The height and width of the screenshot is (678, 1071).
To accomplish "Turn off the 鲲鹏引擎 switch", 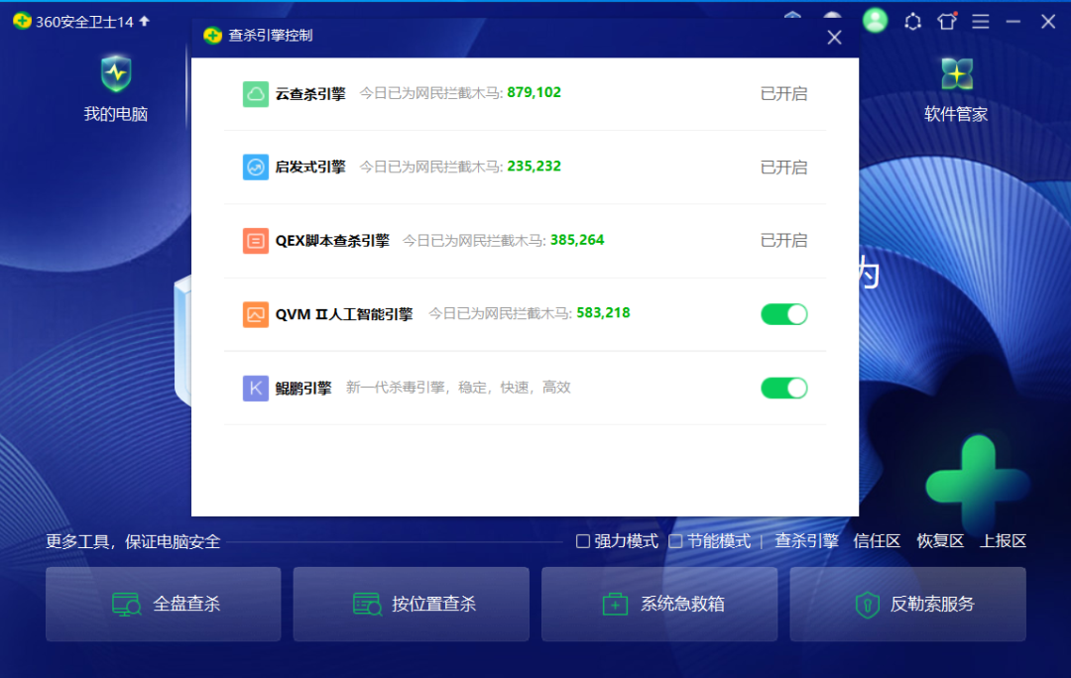I will 784,388.
